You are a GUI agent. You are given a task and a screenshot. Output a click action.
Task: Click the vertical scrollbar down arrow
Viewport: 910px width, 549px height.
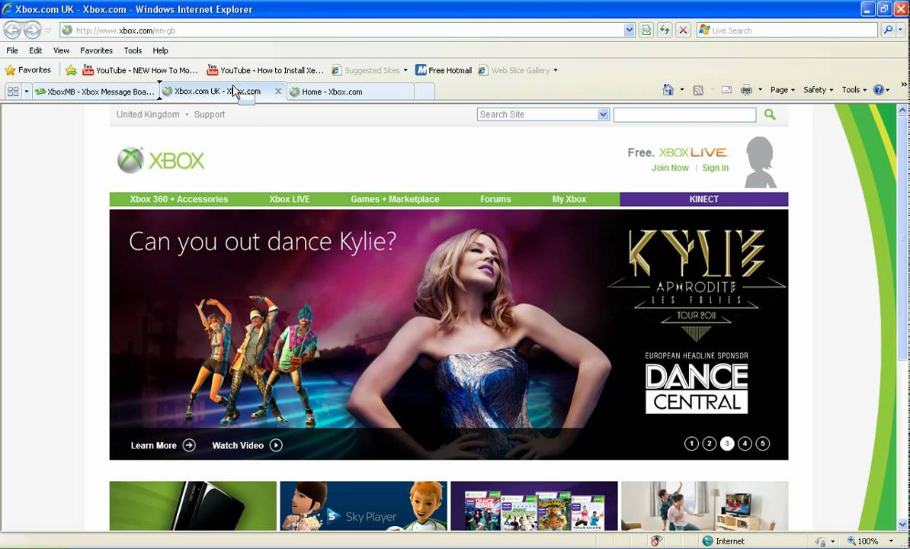[x=902, y=525]
